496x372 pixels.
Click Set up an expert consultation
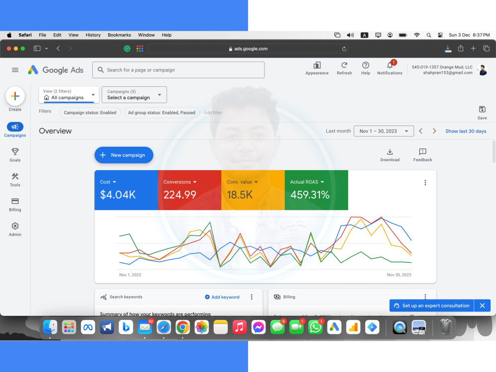432,306
